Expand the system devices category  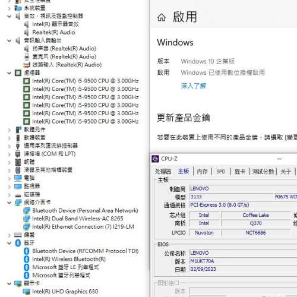9,8
